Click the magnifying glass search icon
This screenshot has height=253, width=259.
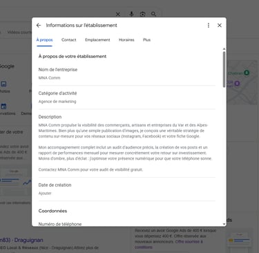coord(153,15)
